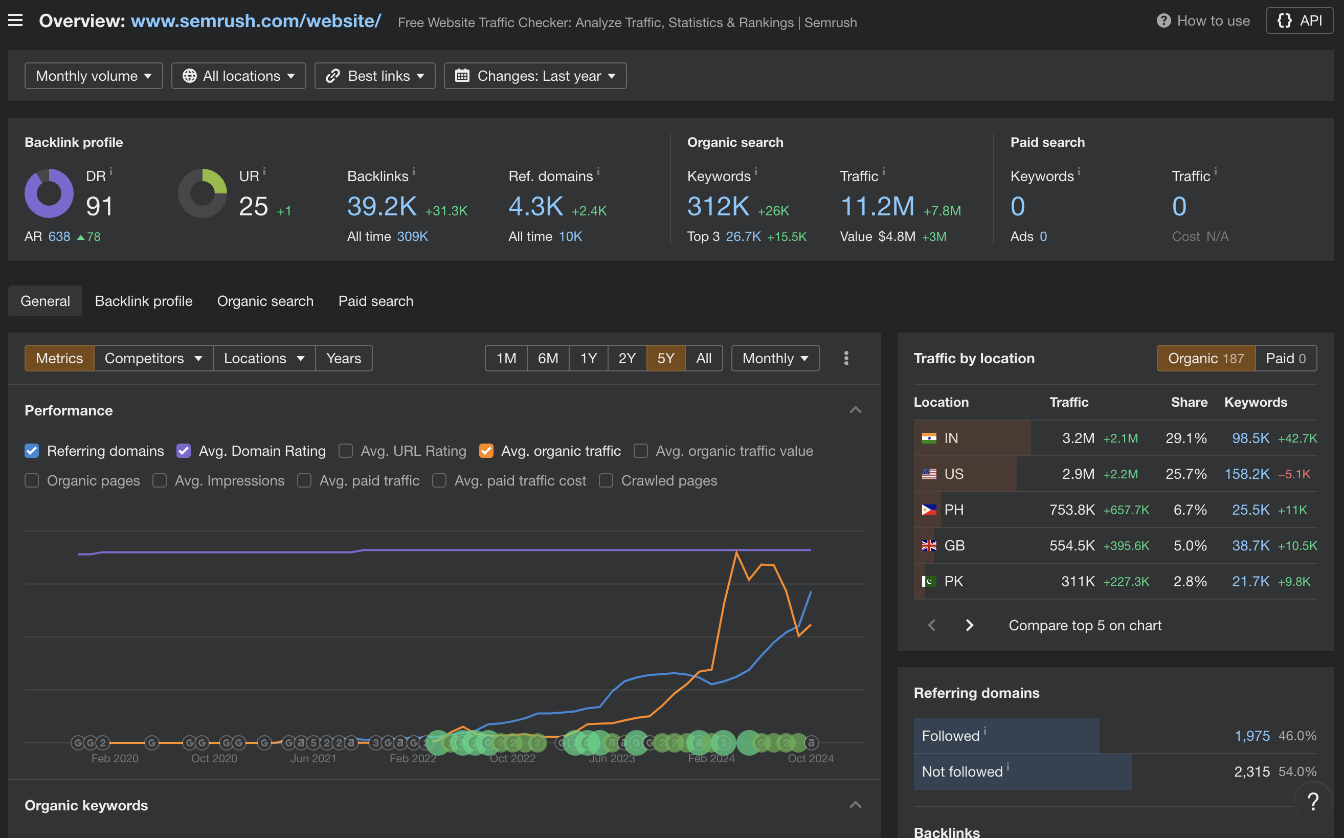Viewport: 1344px width, 838px height.
Task: Click the Pakistan flag icon
Action: pyautogui.click(x=929, y=581)
